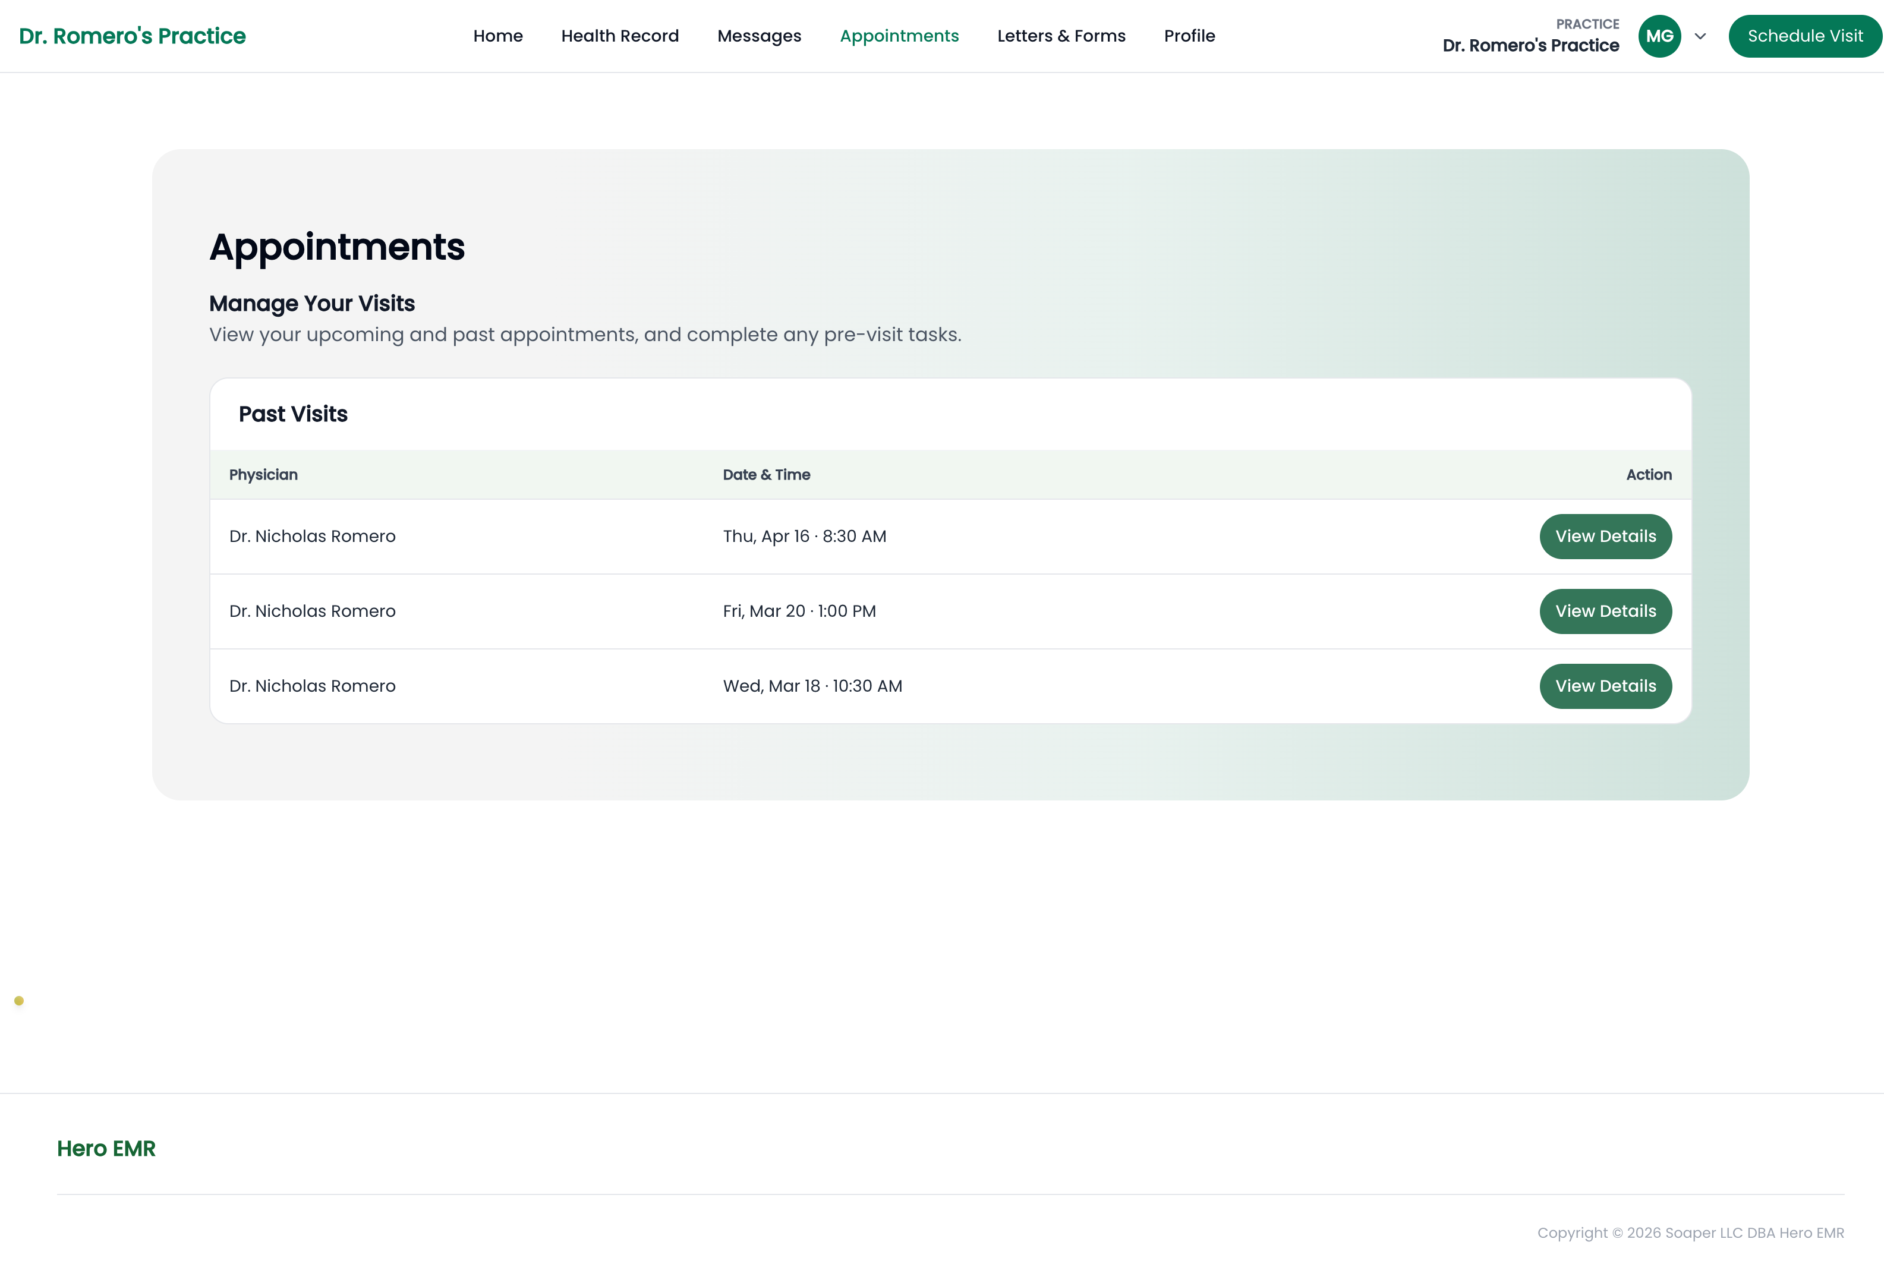Click the Date & Time column header
Screen dimensions: 1884x1280
766,474
